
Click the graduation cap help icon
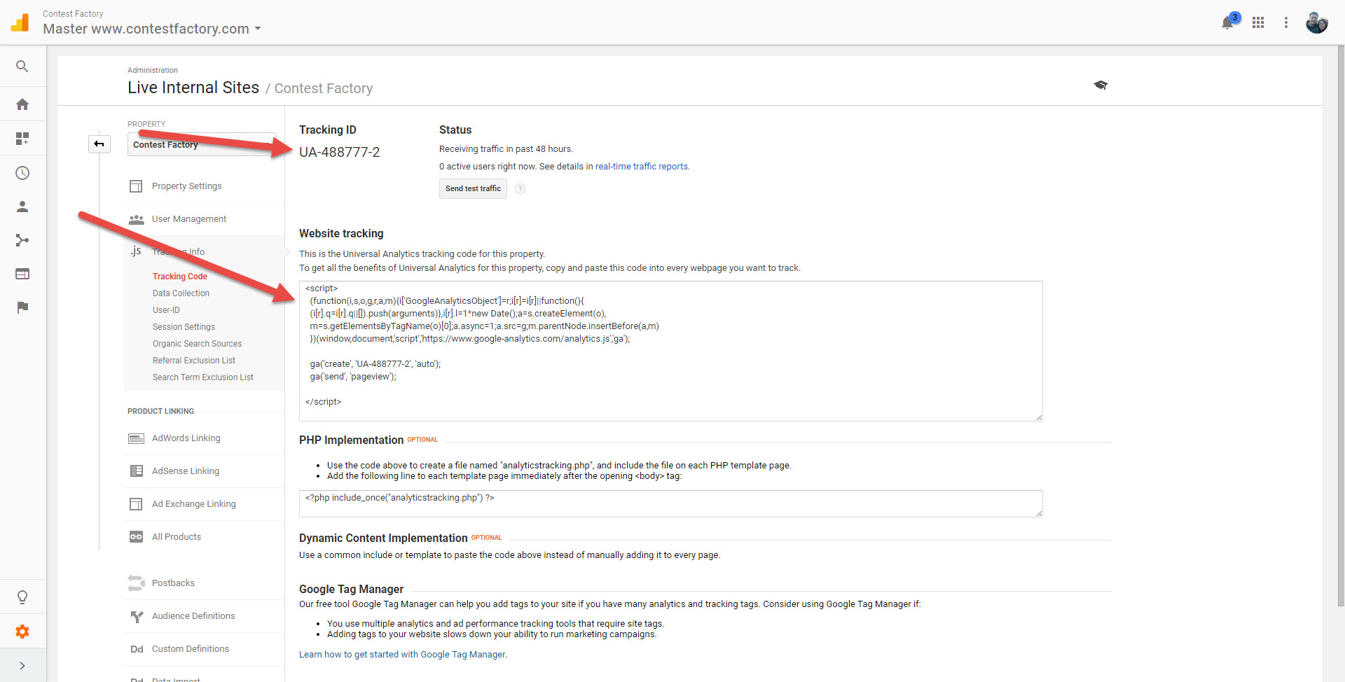pos(1101,85)
